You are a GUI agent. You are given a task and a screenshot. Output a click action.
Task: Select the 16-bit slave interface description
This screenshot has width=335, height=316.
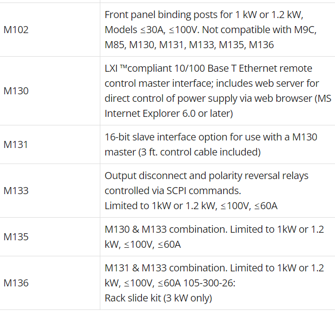click(211, 144)
